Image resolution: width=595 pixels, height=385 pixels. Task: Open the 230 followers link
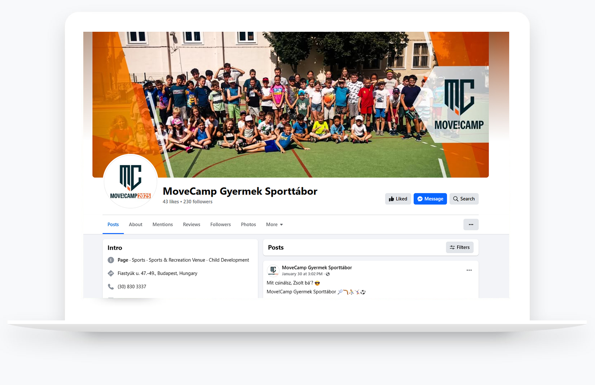198,202
